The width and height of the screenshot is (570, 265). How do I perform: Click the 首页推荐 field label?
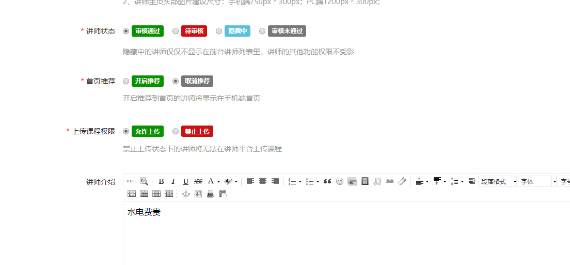pyautogui.click(x=101, y=81)
